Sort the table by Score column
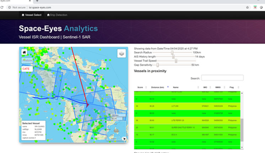The image size is (265, 153). pyautogui.click(x=140, y=87)
